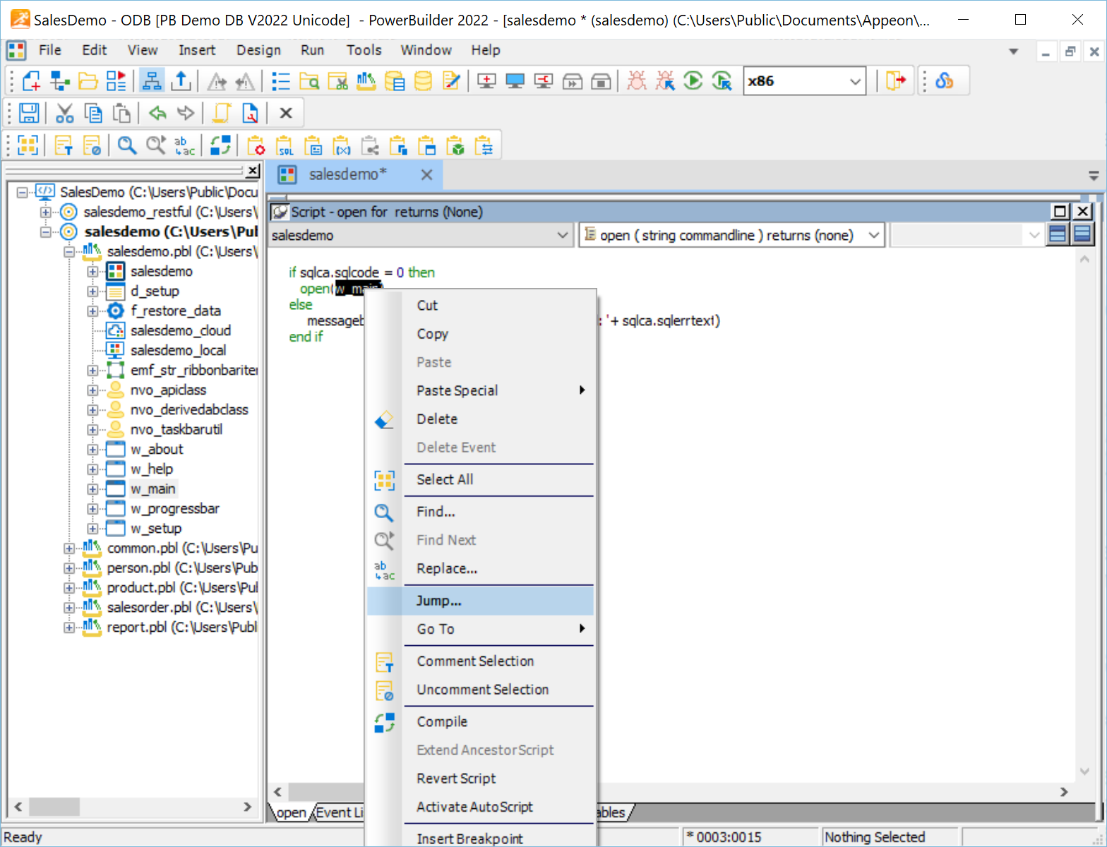Click the Select and Run icon
Image resolution: width=1107 pixels, height=847 pixels.
(x=722, y=81)
